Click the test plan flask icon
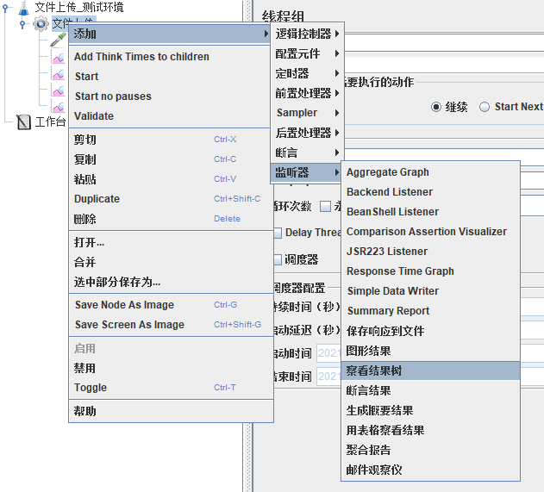 point(24,7)
